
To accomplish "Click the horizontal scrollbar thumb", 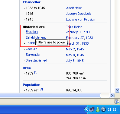I will [50, 95].
